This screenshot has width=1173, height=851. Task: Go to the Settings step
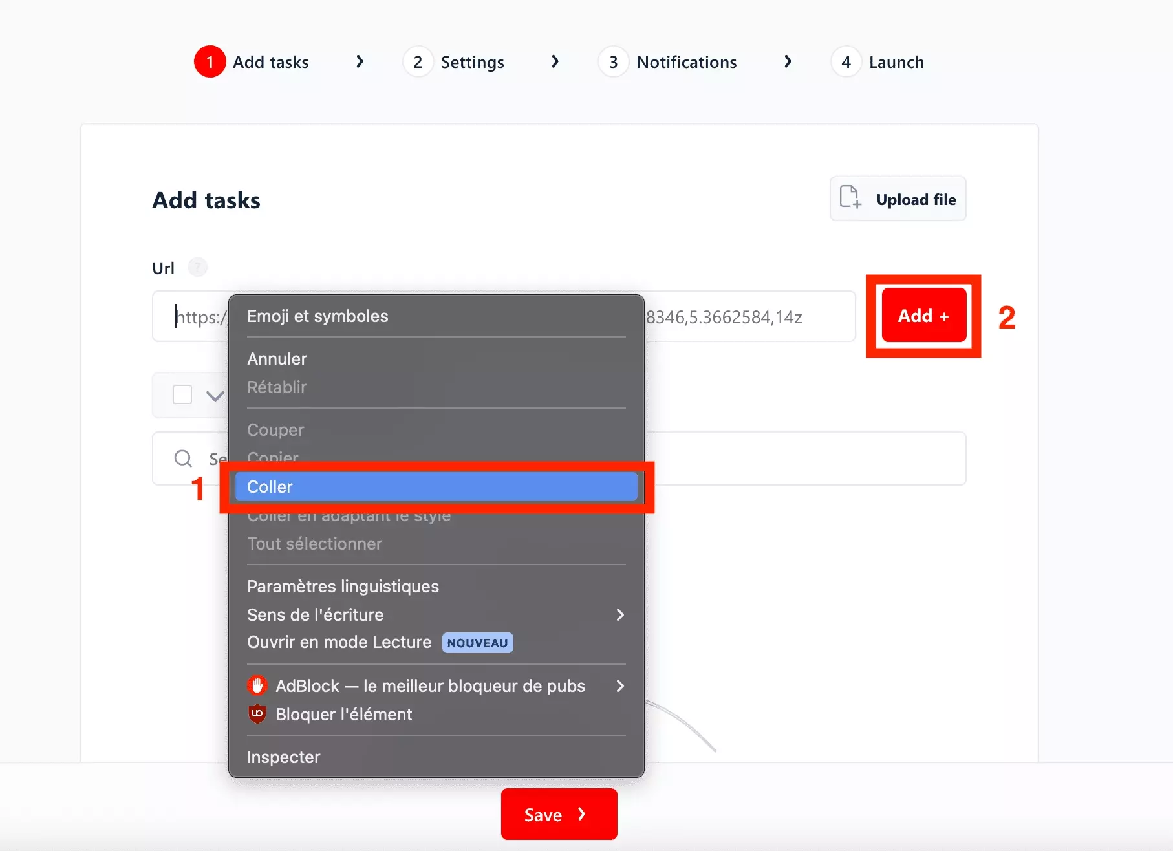[x=471, y=62]
